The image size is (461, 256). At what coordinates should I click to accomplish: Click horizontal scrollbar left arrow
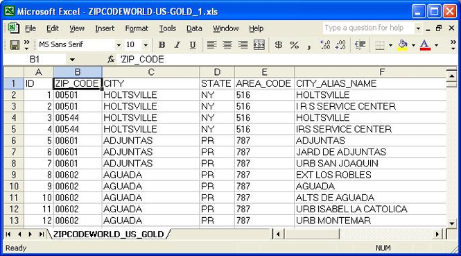pyautogui.click(x=278, y=234)
